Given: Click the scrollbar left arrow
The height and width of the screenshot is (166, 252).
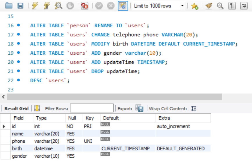Looking at the screenshot, I should (x=3, y=97).
